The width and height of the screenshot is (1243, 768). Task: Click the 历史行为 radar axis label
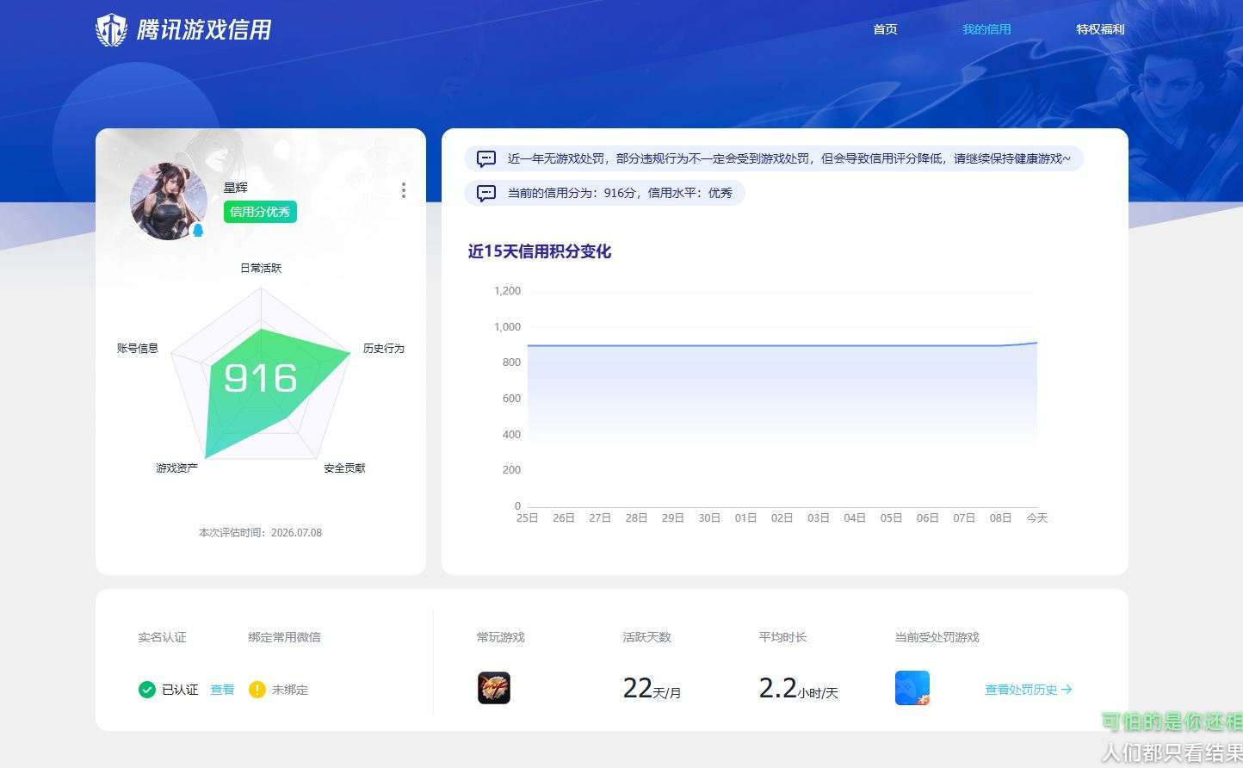[x=383, y=349]
